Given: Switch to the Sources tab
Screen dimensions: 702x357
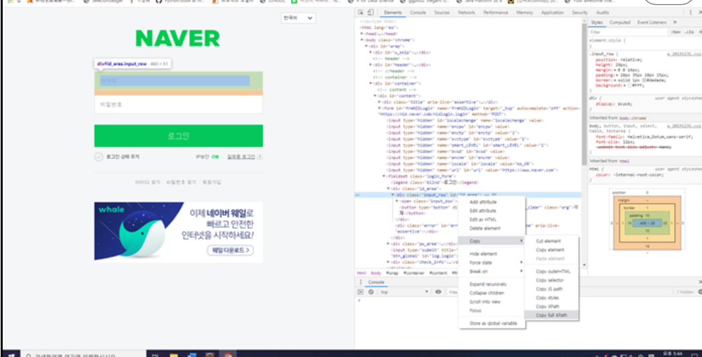Looking at the screenshot, I should pyautogui.click(x=442, y=13).
